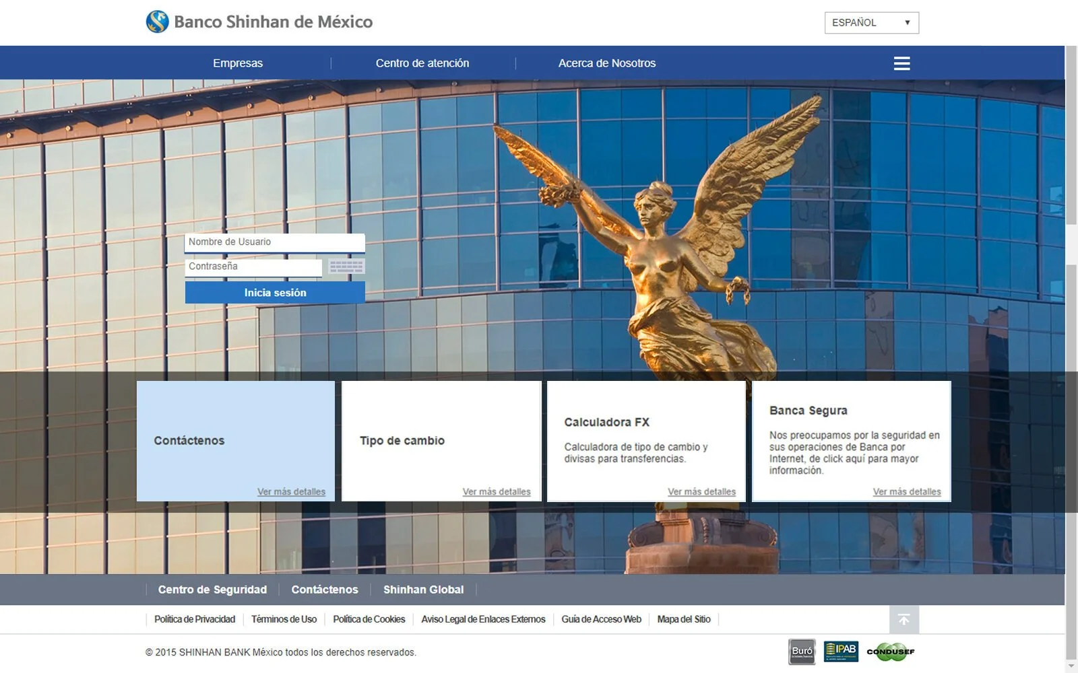Click Ver más detalles in Banca Segura card

(907, 492)
